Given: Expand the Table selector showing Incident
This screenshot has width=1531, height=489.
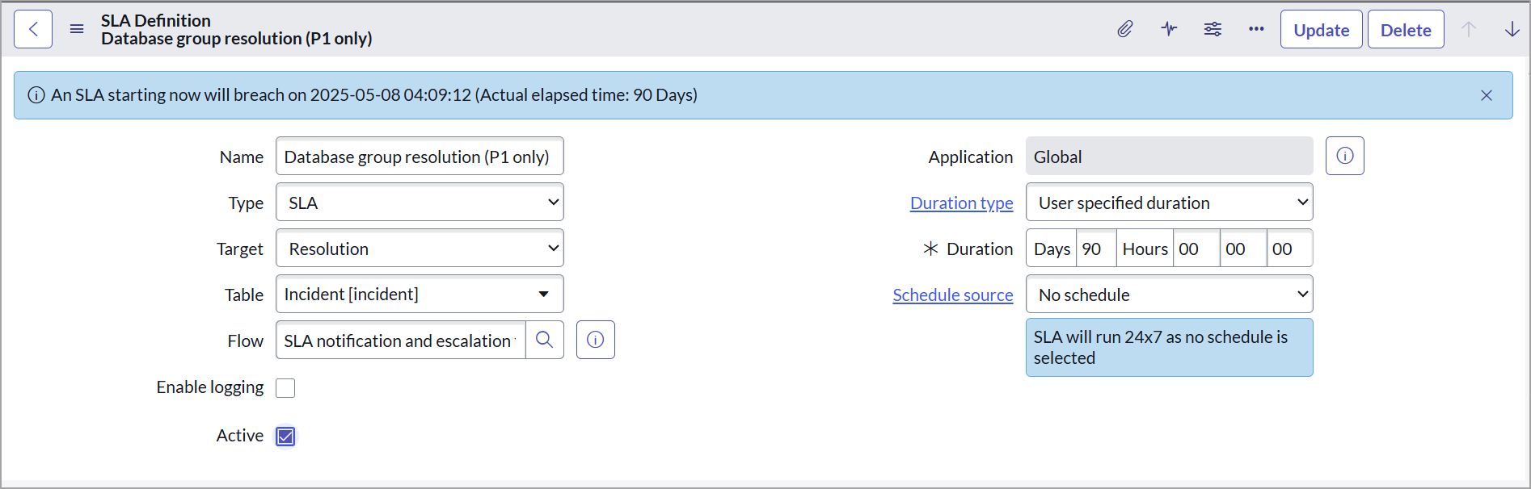Looking at the screenshot, I should (x=420, y=295).
